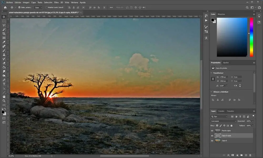The image size is (263, 158).
Task: Open the Filtro menu
Action: click(x=56, y=2)
